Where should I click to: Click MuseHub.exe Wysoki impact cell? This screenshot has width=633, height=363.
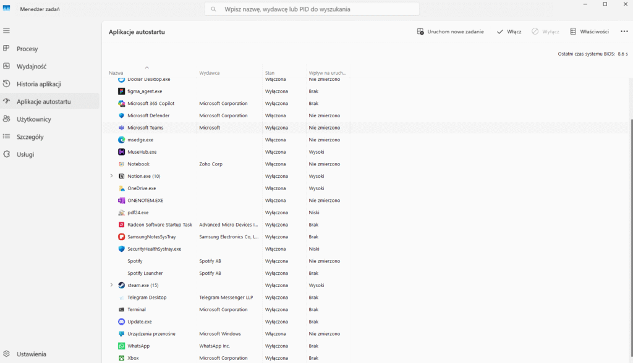pyautogui.click(x=316, y=152)
